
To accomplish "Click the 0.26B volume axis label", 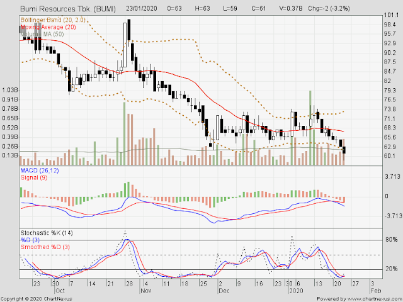I will click(10, 147).
